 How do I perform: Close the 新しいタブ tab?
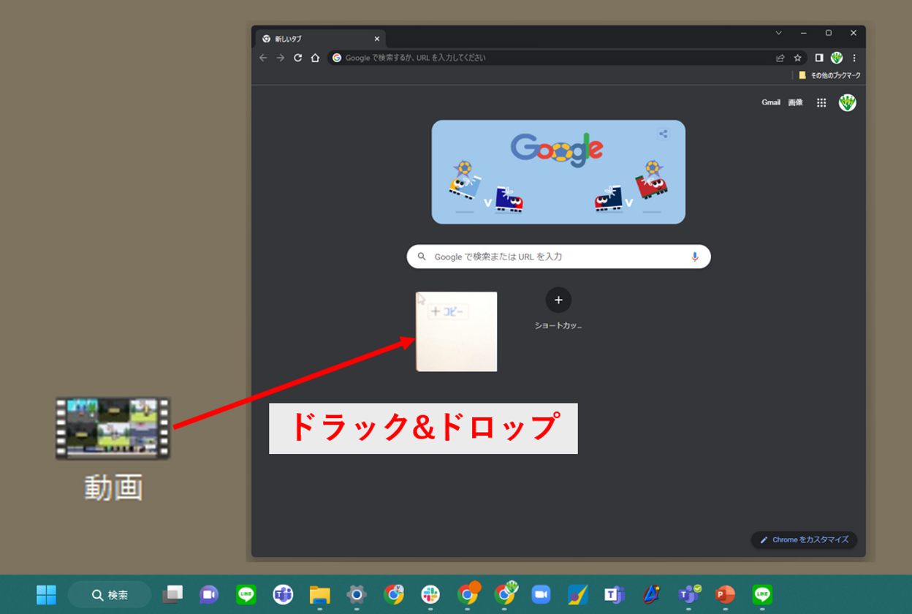(377, 39)
